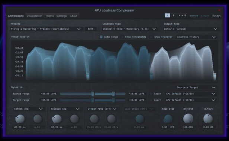The image size is (229, 141).
Task: Open the Visualization tab
Action: (x=35, y=16)
